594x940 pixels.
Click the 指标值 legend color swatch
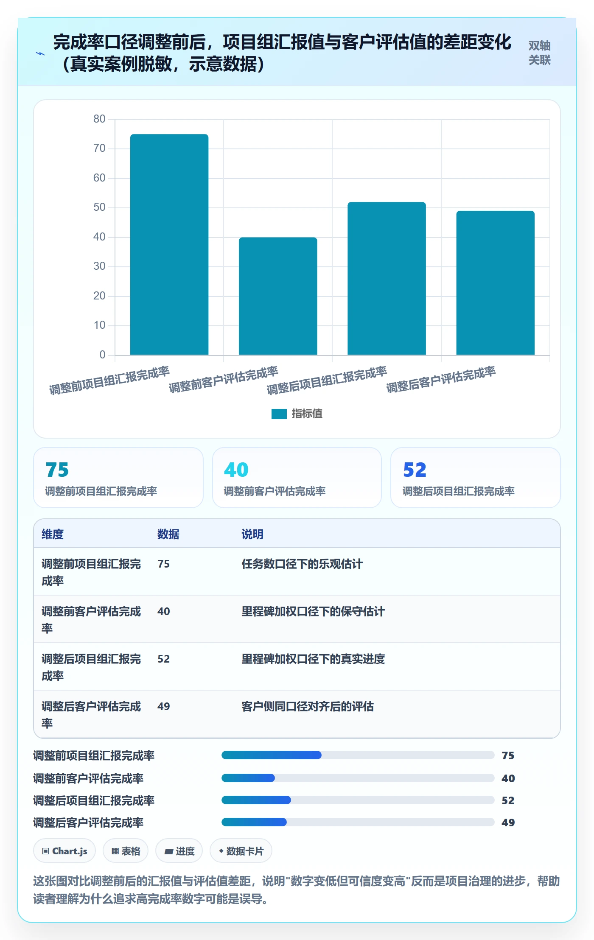coord(279,414)
